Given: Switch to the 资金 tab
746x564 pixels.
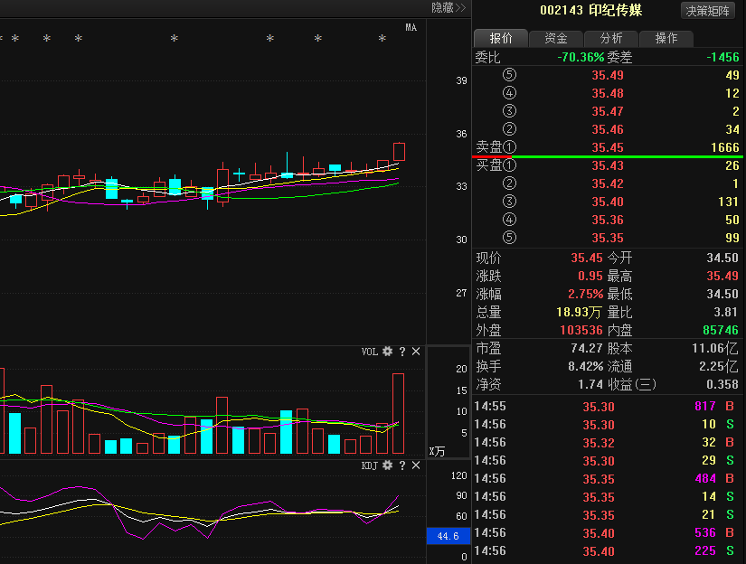Looking at the screenshot, I should click(556, 38).
